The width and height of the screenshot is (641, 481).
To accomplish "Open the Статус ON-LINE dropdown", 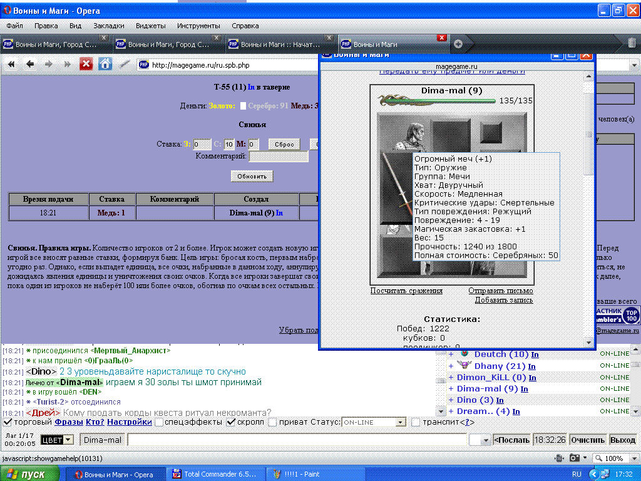I will click(x=374, y=422).
